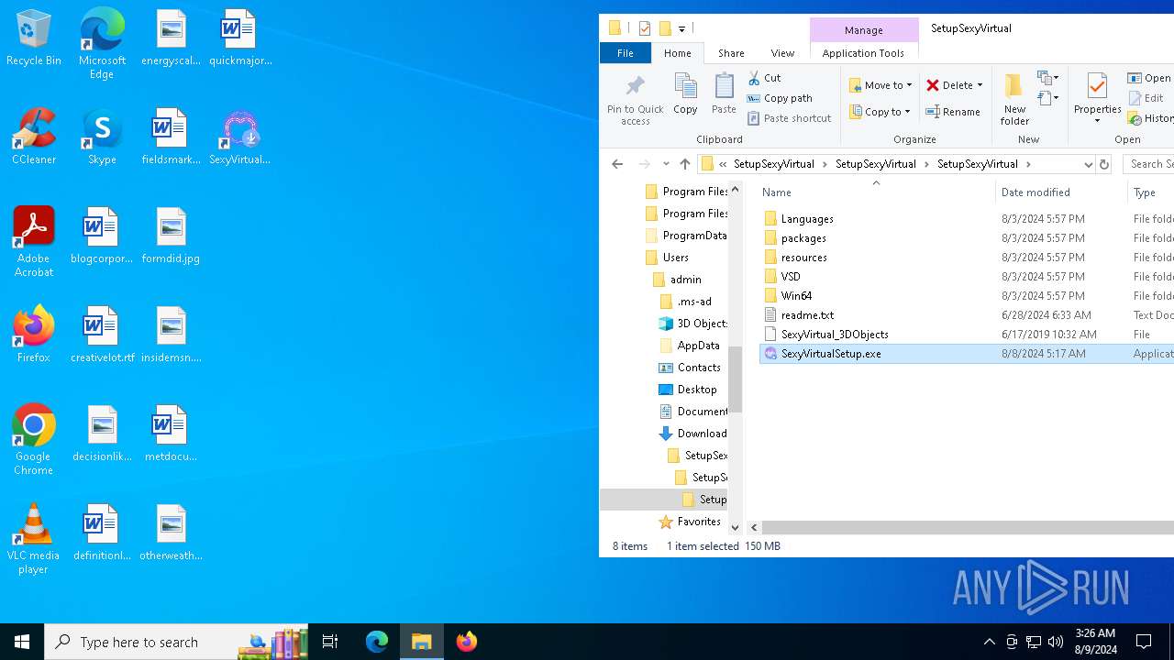1174x660 pixels.
Task: Switch to the View tab
Action: pos(782,53)
